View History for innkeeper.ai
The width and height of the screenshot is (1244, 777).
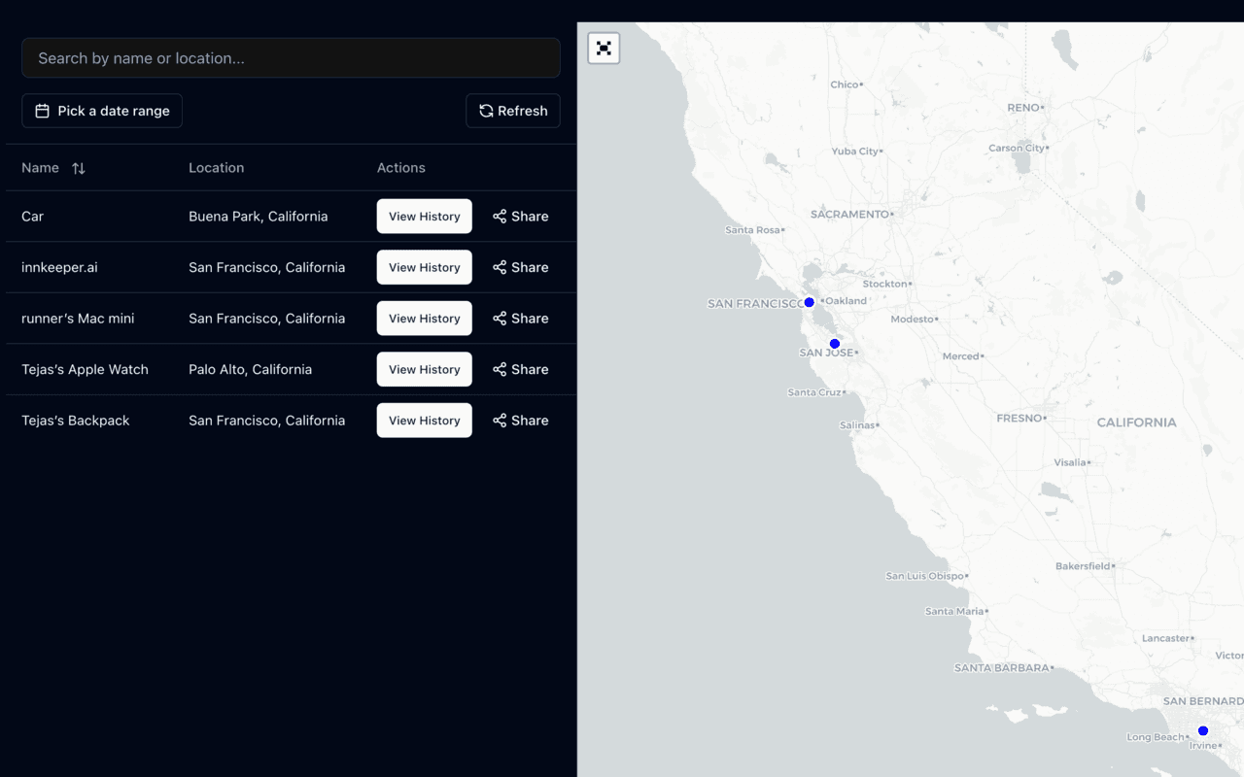424,267
